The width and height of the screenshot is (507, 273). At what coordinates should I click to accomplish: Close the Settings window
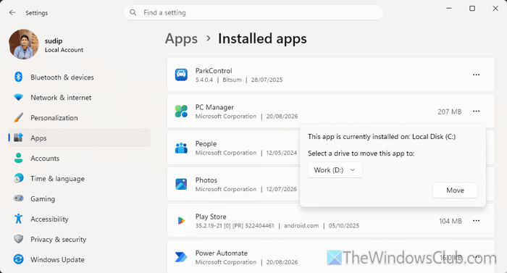pos(495,9)
